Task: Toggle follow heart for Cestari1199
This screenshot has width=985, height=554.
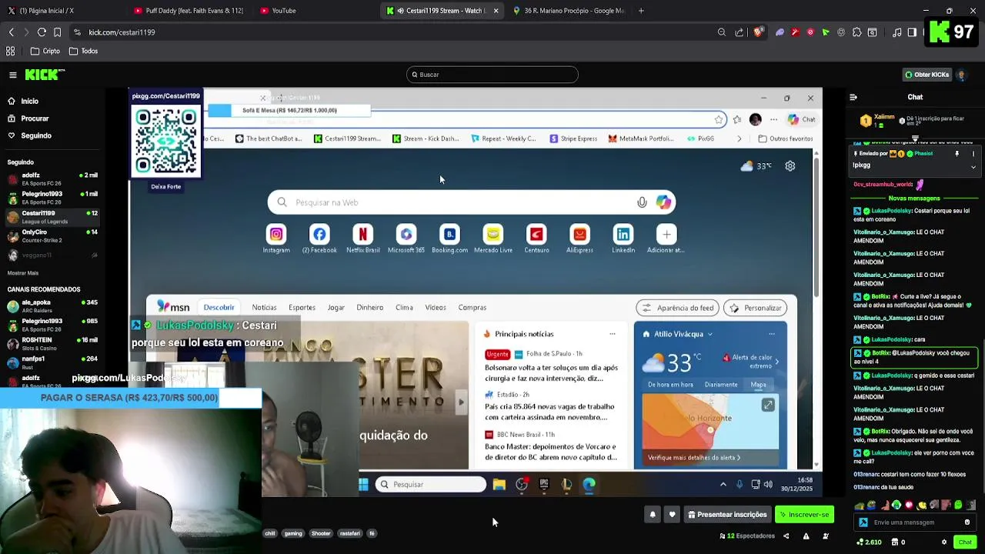Action: 672,515
